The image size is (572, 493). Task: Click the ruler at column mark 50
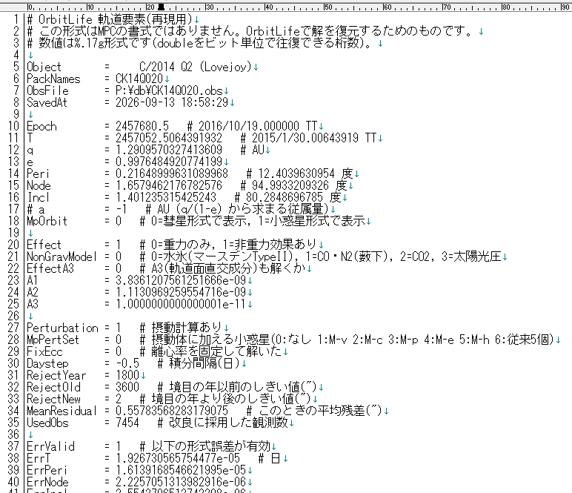coord(328,7)
